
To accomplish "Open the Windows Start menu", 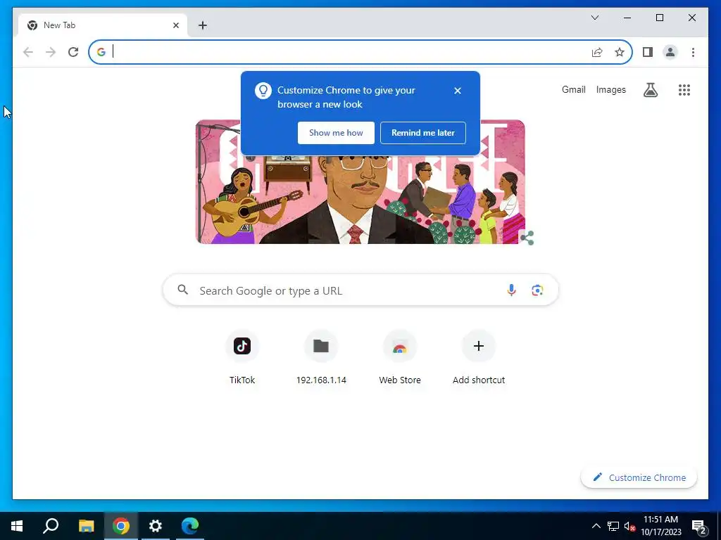I will coord(17,526).
